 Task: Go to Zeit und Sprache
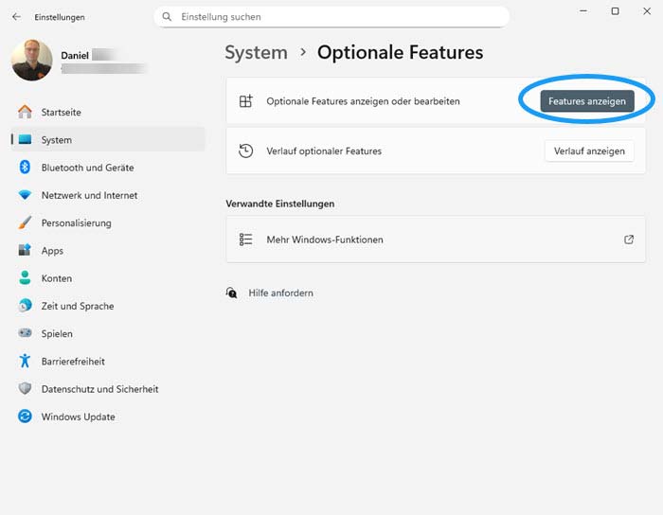click(77, 306)
